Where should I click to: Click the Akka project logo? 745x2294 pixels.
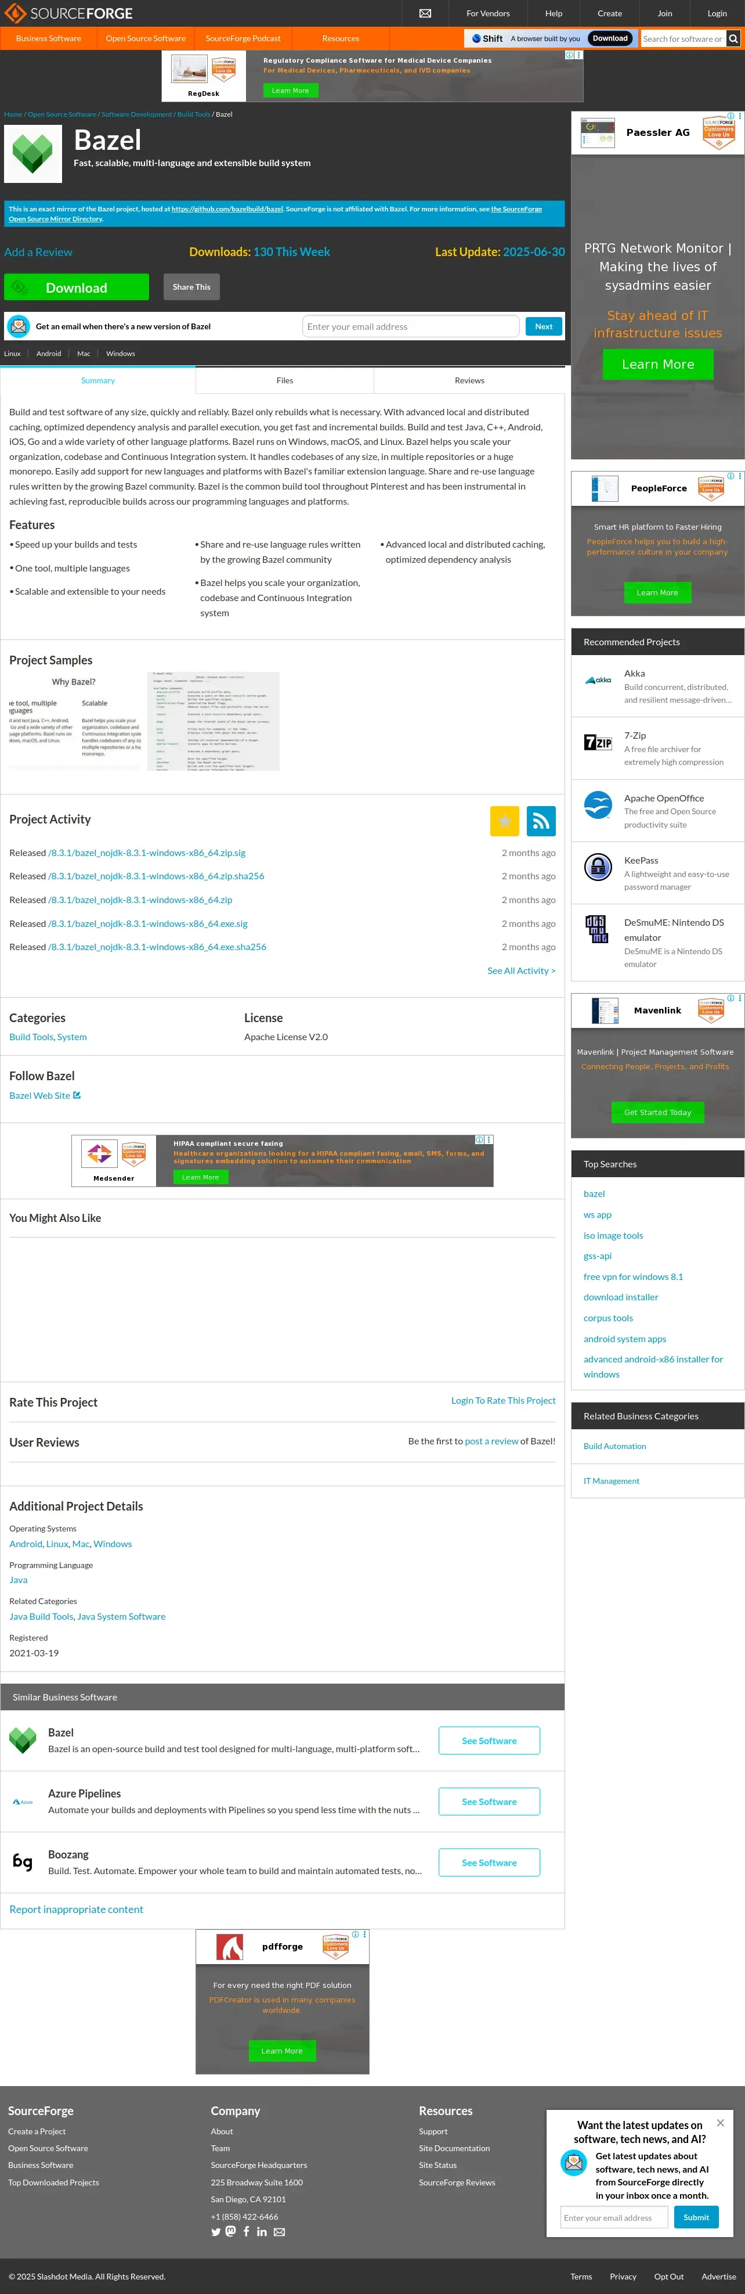click(x=598, y=679)
